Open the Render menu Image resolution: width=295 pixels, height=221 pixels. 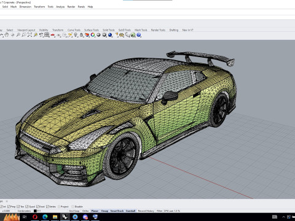pos(71,7)
